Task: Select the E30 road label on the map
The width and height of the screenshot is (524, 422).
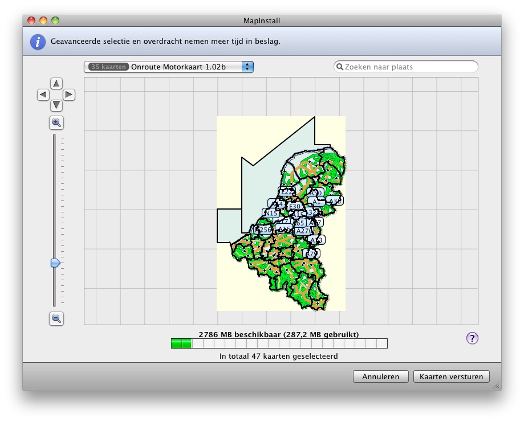Action: (295, 206)
